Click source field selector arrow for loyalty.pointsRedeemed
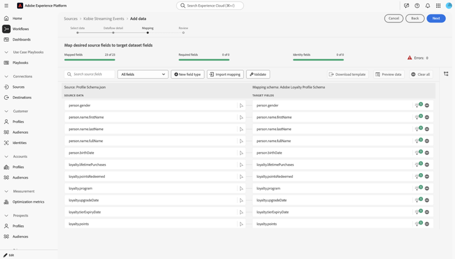The height and width of the screenshot is (259, 455). coord(241,177)
